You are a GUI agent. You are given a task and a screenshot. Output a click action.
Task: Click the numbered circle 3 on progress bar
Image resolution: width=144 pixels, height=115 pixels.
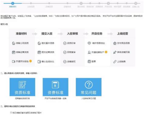108,3
